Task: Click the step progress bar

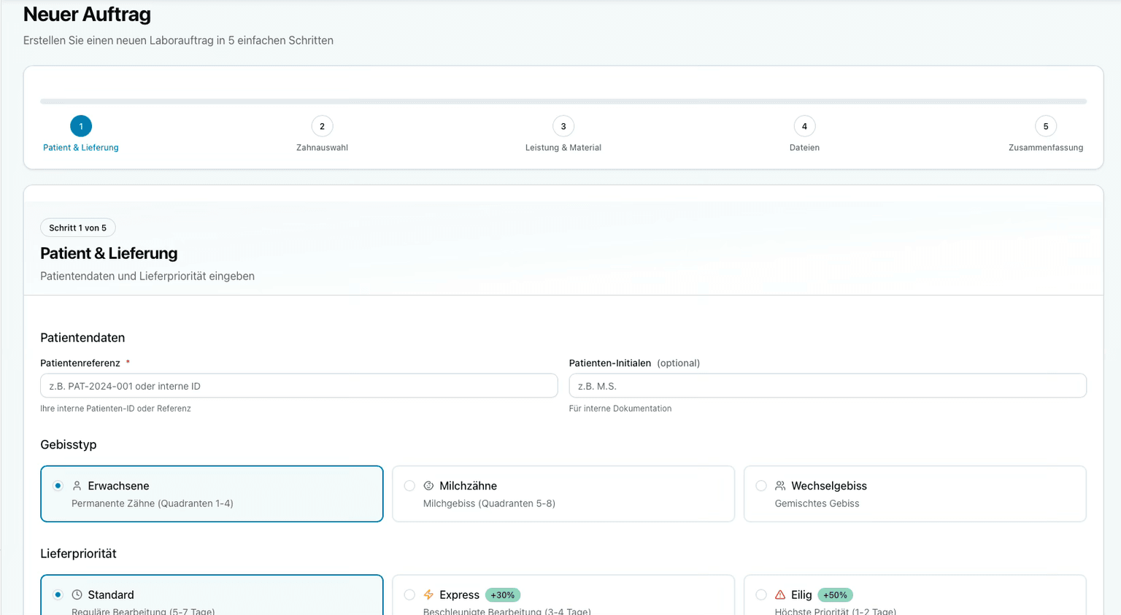Action: (563, 101)
